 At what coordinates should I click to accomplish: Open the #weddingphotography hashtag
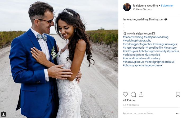(137, 41)
